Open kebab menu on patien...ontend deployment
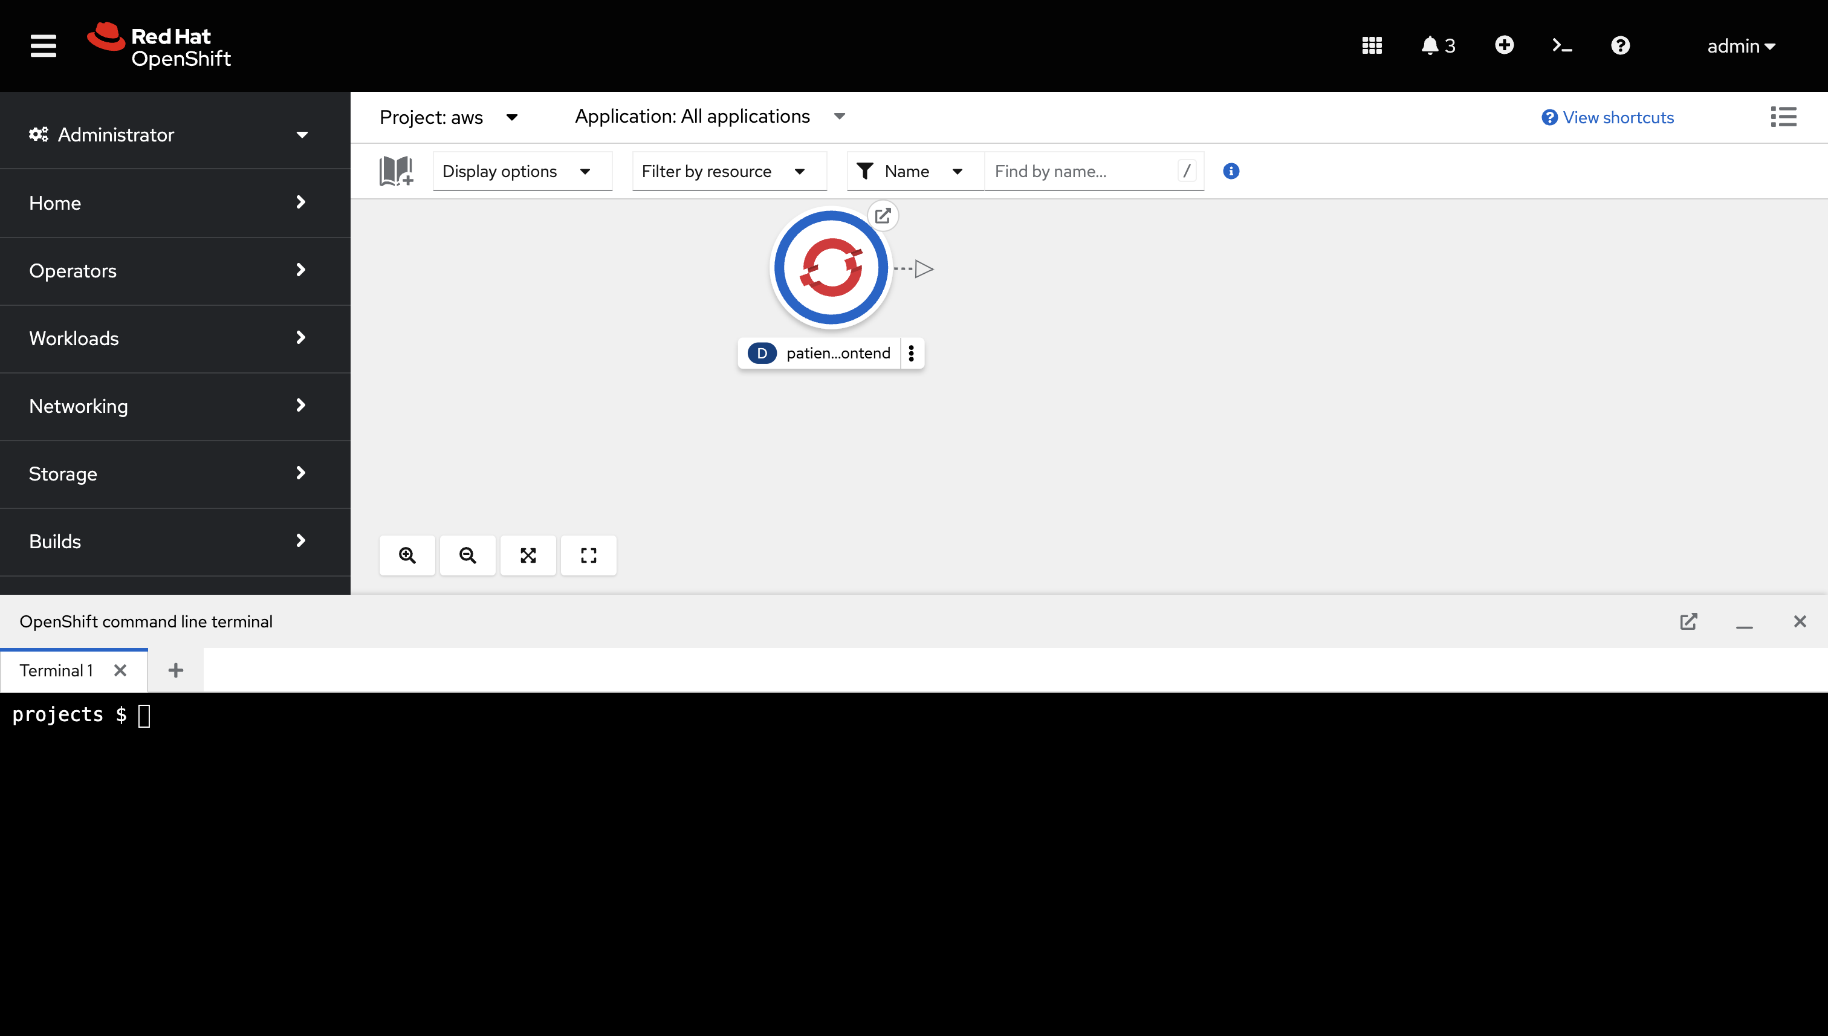This screenshot has width=1828, height=1036. (912, 352)
